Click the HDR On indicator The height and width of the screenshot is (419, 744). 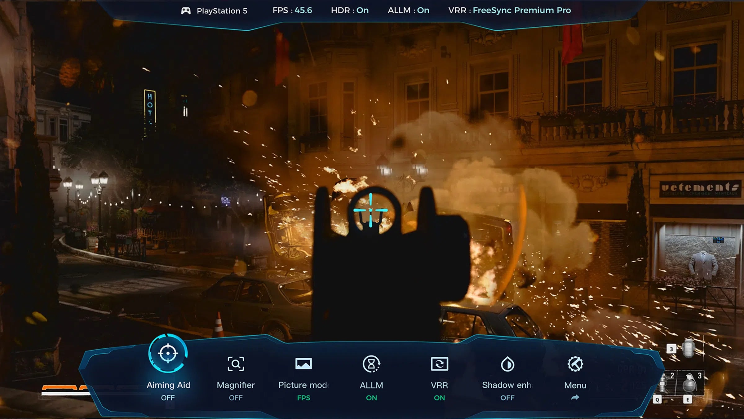(350, 11)
